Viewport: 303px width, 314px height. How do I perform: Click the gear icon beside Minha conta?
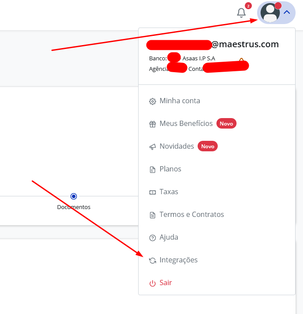(x=153, y=101)
